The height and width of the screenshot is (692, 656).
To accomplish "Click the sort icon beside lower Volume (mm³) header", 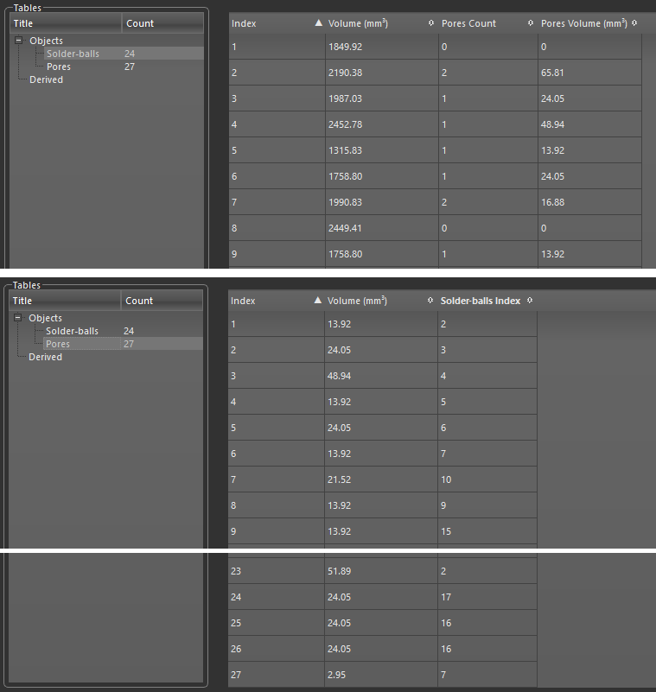I will [430, 300].
